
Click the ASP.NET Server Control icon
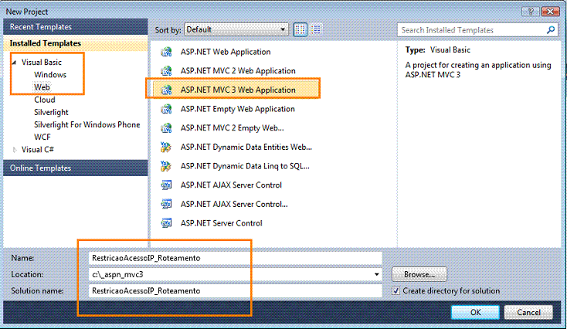(x=166, y=223)
